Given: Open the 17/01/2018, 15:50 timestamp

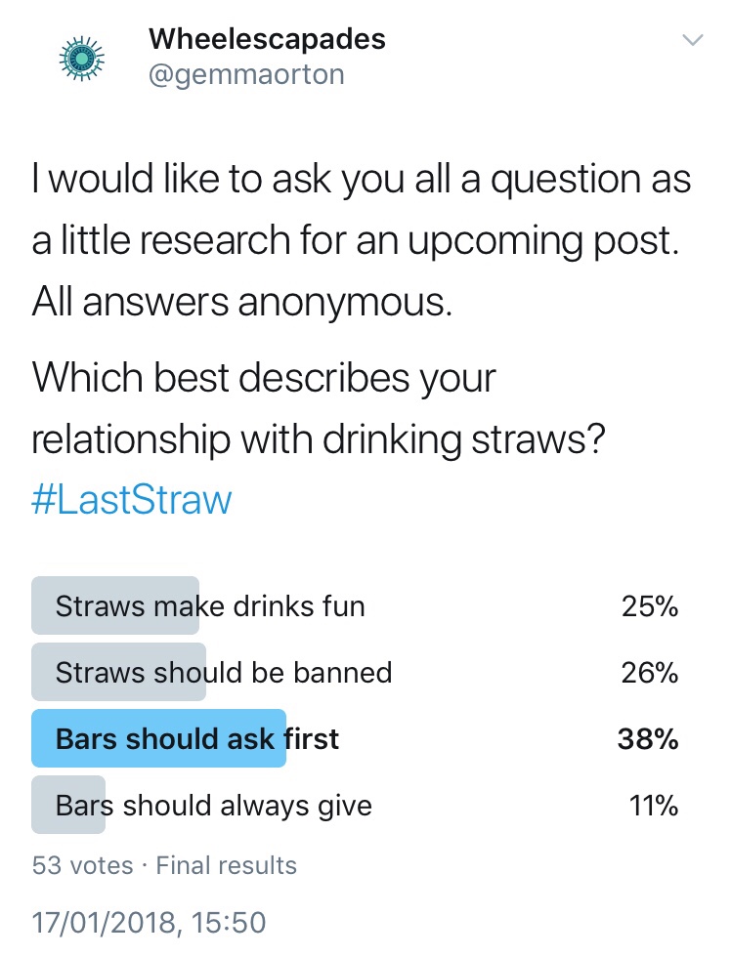Looking at the screenshot, I should pyautogui.click(x=148, y=923).
